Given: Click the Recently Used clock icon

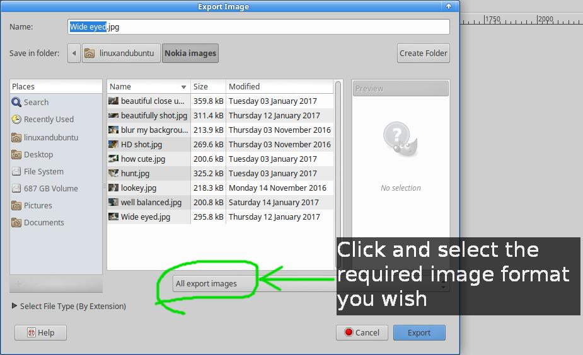Looking at the screenshot, I should pos(16,119).
